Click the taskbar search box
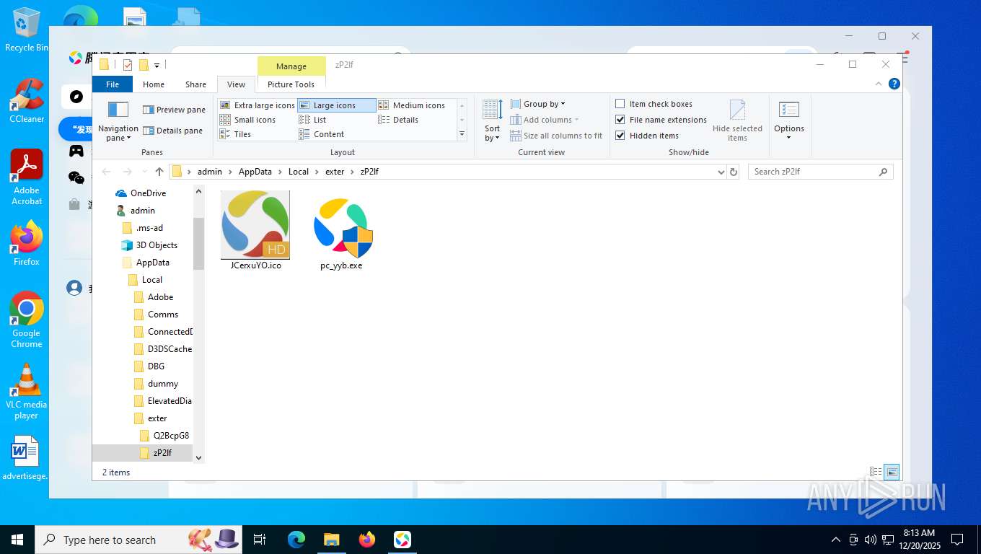 pos(137,540)
